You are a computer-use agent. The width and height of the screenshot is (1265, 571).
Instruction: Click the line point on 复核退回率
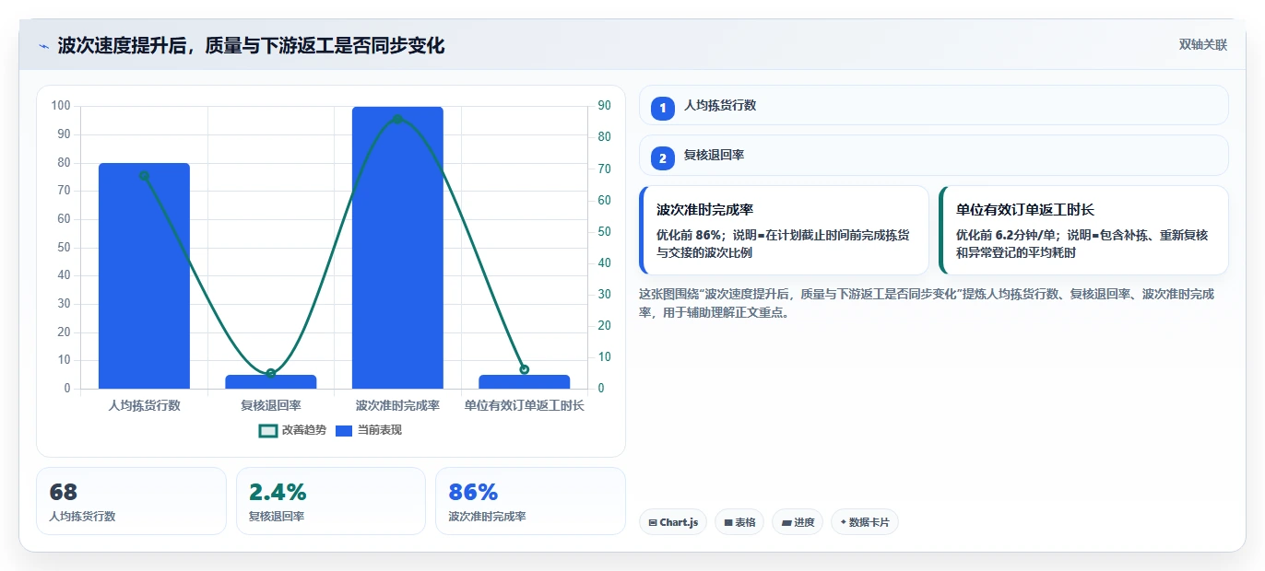click(x=271, y=373)
